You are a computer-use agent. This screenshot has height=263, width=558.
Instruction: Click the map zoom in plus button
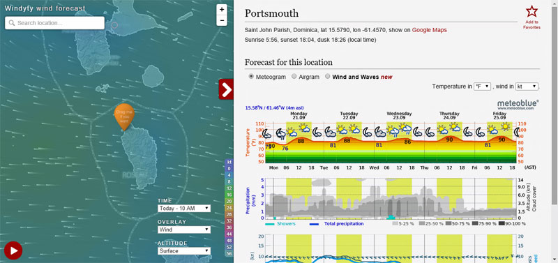(x=222, y=10)
